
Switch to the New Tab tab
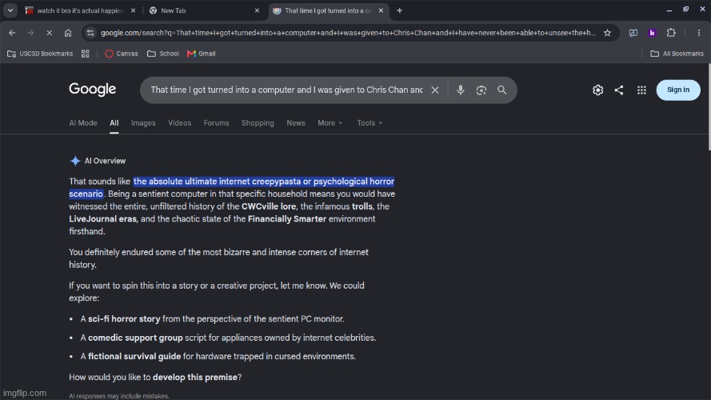[204, 10]
